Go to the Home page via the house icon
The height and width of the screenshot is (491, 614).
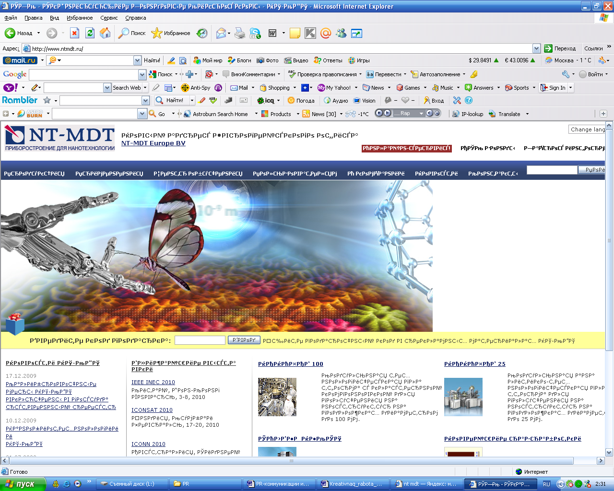coord(105,33)
